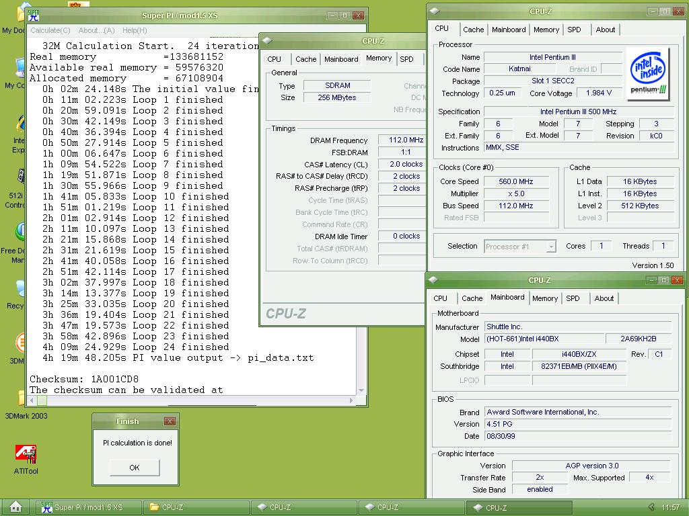Click the bottom-right CPU-Z window title bar icon
This screenshot has width=689, height=516.
point(433,280)
